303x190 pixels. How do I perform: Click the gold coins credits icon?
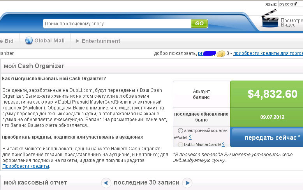tap(221, 54)
